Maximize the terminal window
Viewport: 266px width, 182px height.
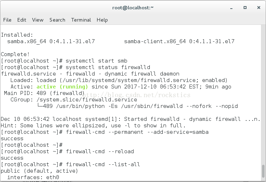click(x=245, y=8)
